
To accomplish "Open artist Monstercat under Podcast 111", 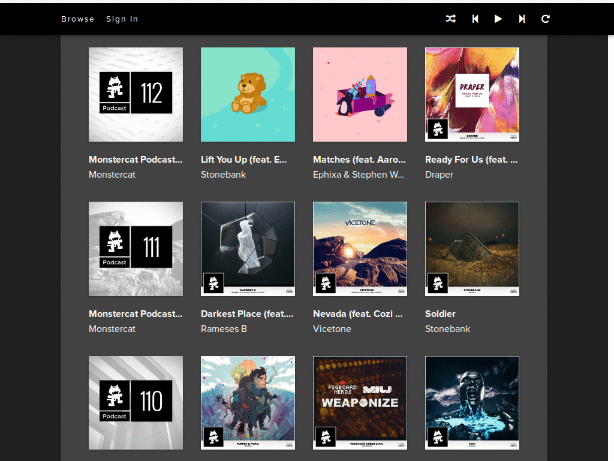I will [x=112, y=329].
